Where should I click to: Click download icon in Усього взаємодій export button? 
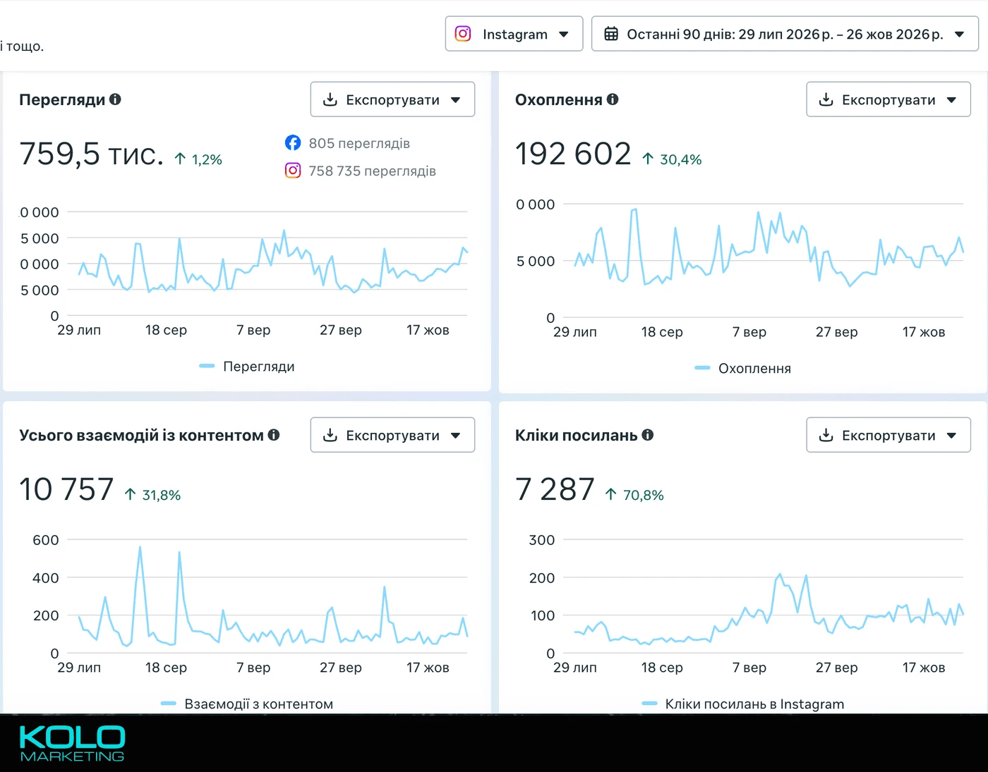tap(330, 435)
